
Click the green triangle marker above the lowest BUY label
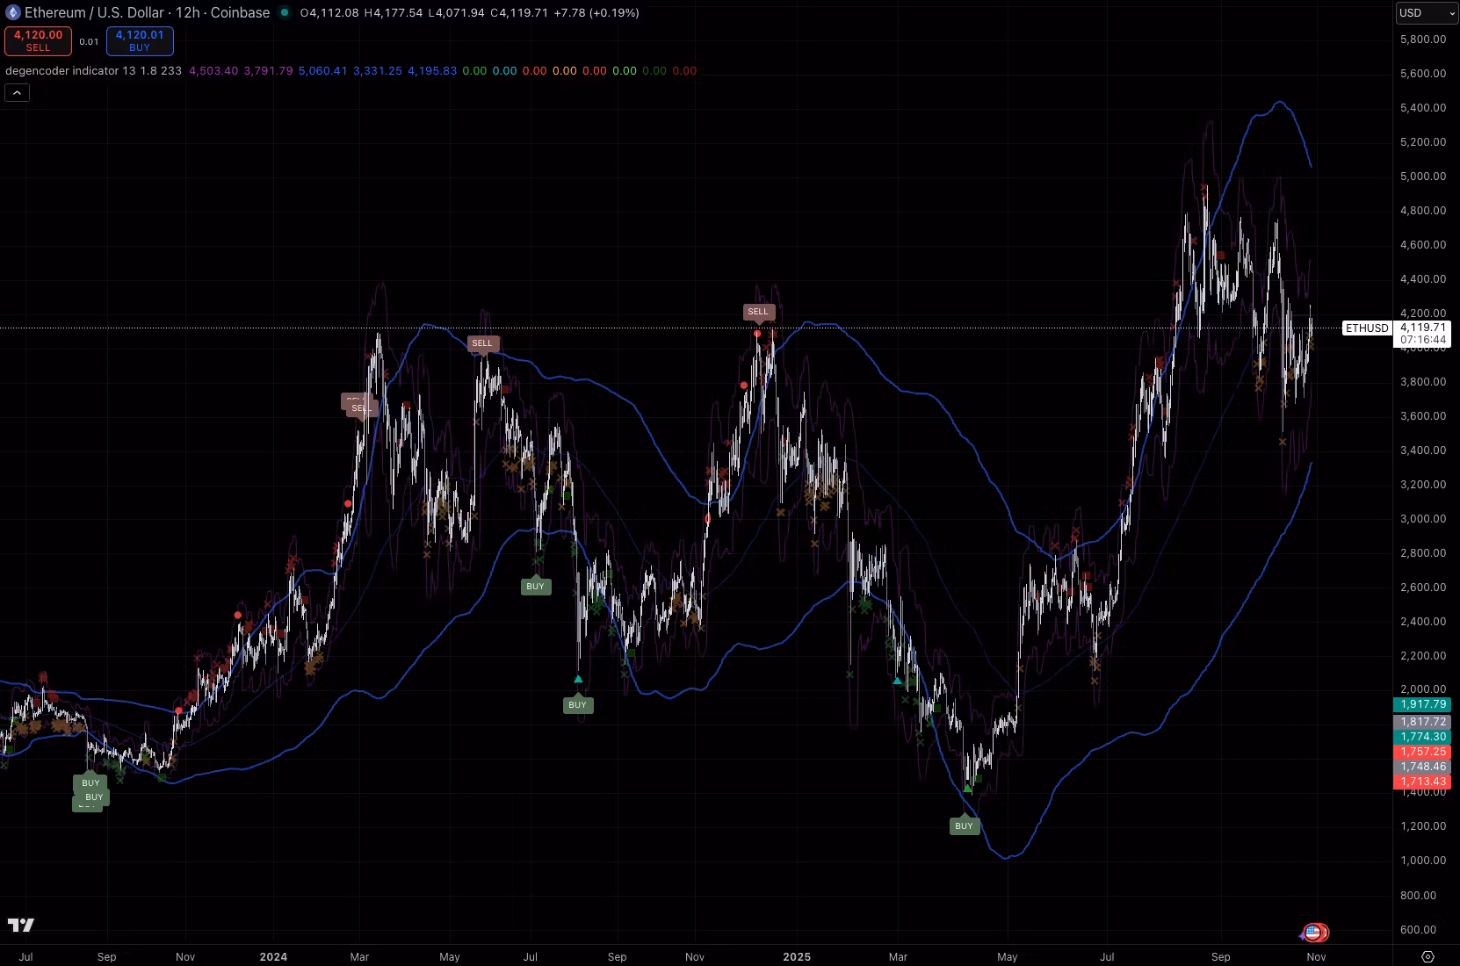pos(967,789)
